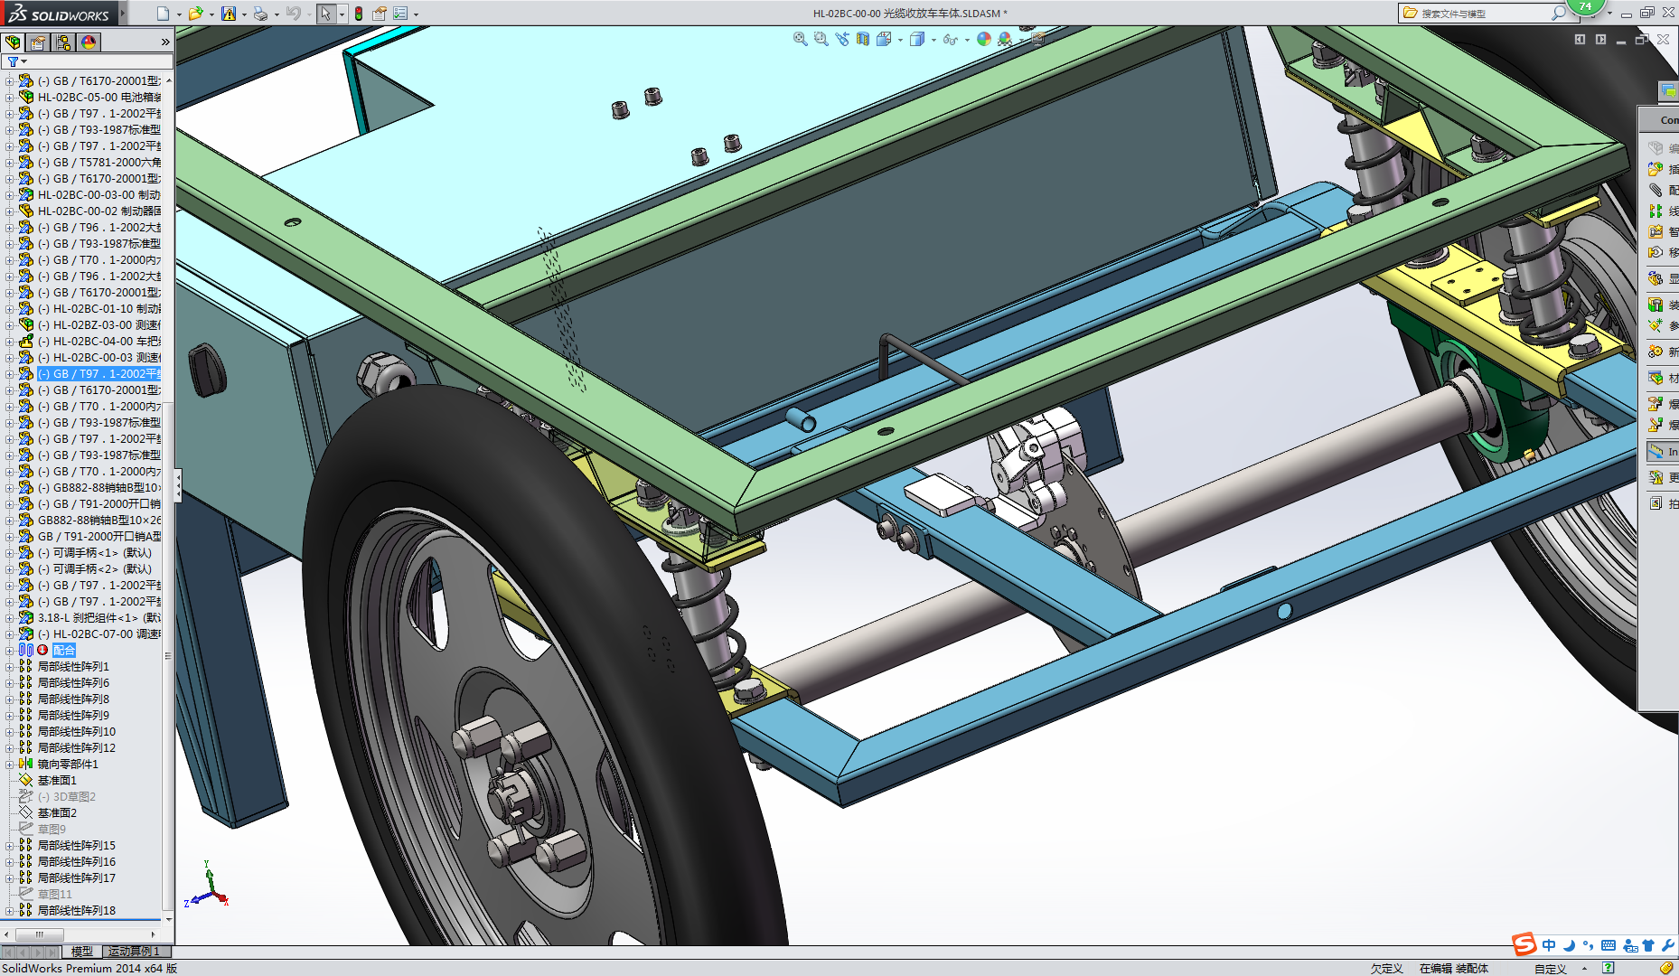Click the Linear Component Pattern icon
Viewport: 1679px width, 976px height.
click(x=1656, y=211)
